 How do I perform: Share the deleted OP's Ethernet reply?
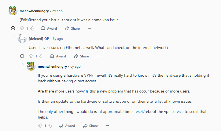(81, 56)
